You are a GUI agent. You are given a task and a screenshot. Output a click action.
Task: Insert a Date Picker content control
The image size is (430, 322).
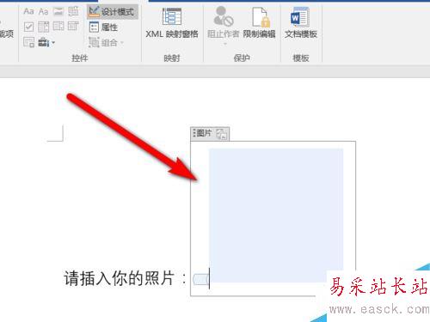click(x=73, y=27)
